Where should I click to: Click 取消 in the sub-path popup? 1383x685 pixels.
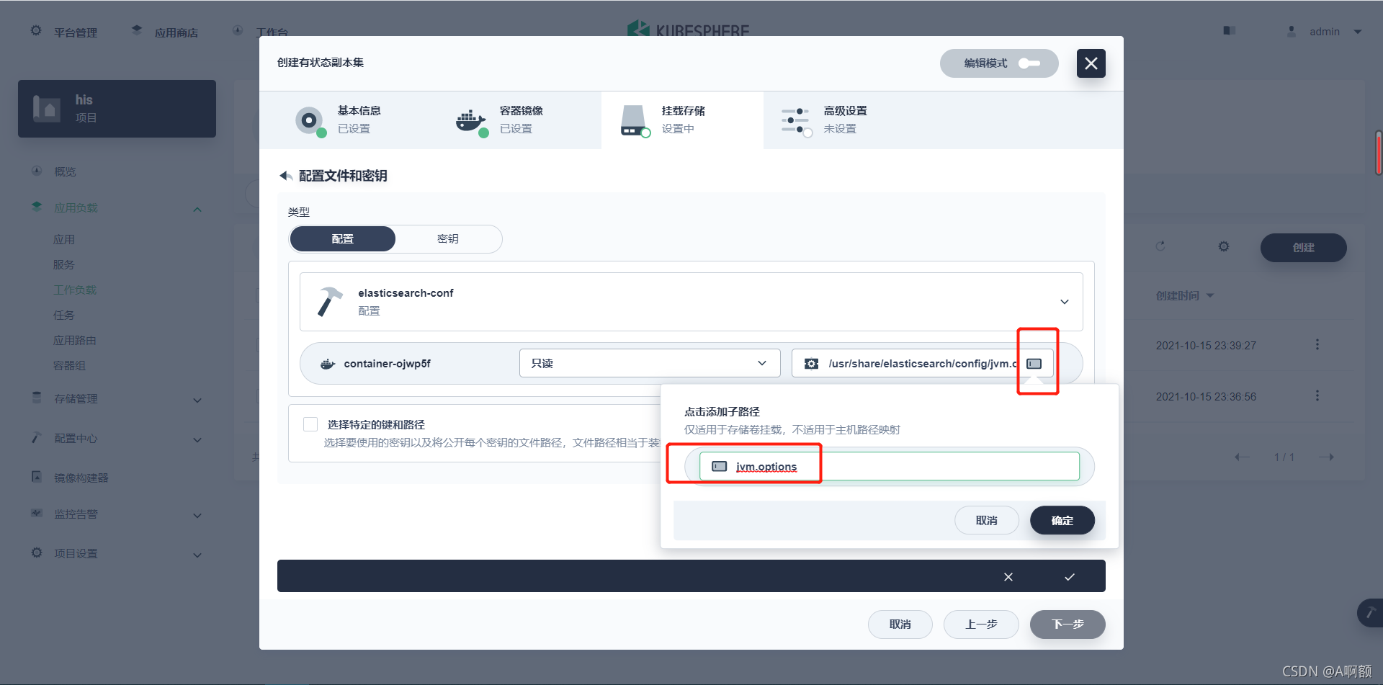986,520
